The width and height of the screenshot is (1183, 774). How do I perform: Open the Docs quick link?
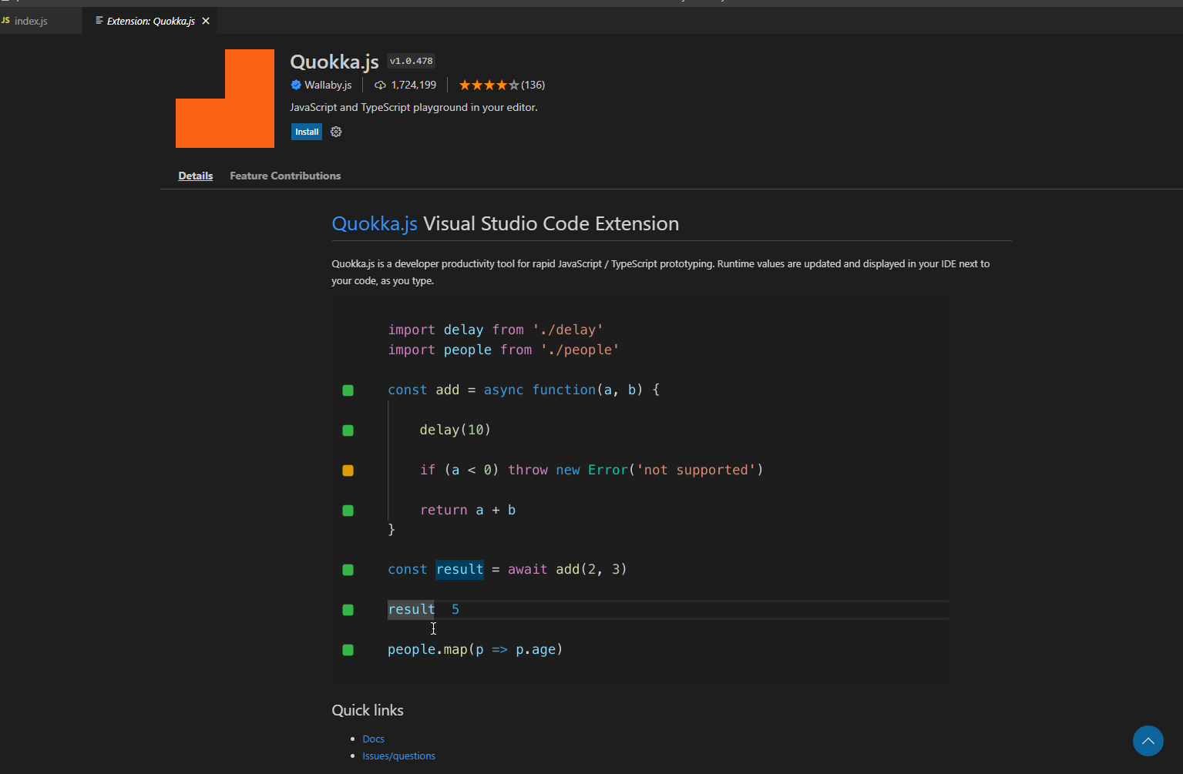tap(374, 739)
